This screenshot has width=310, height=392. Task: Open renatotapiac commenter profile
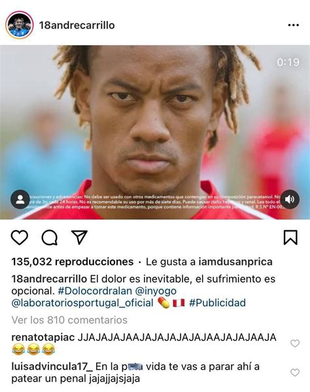pos(43,337)
